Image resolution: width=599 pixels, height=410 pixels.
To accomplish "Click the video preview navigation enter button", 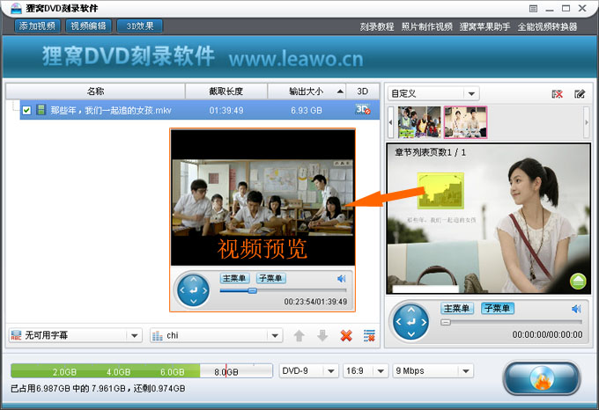I will [x=194, y=290].
